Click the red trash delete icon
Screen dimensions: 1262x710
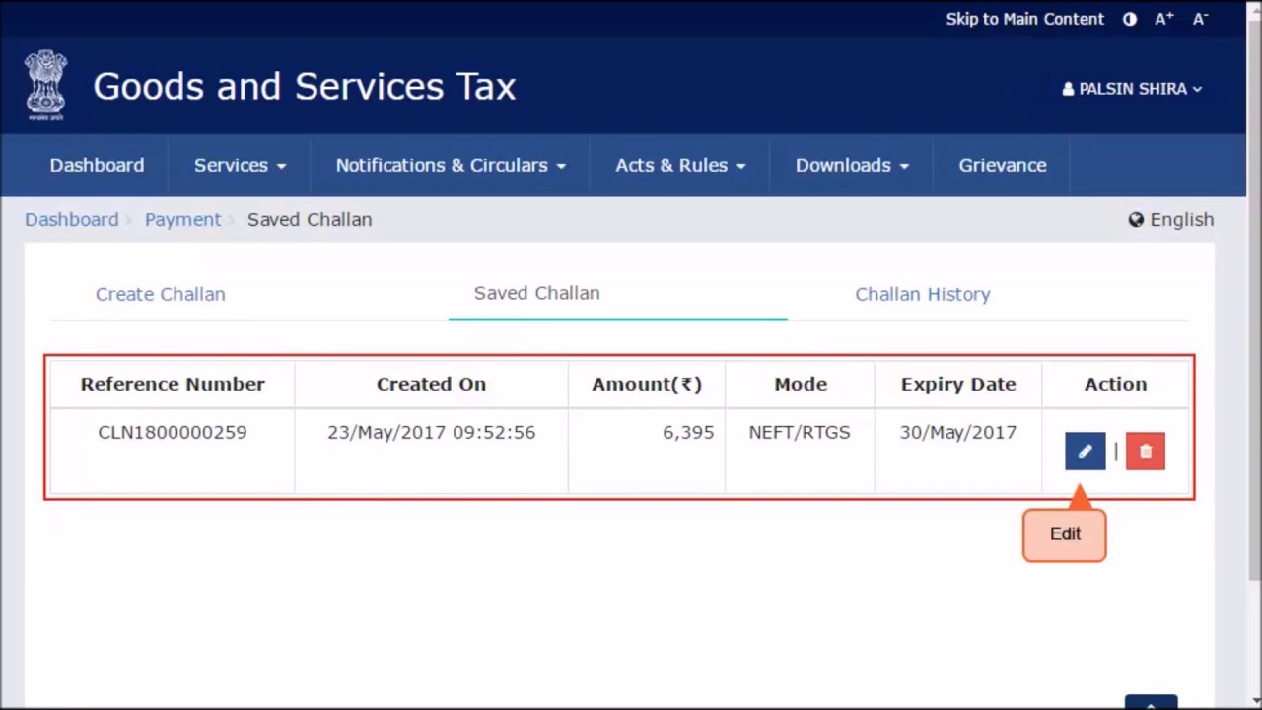point(1146,452)
